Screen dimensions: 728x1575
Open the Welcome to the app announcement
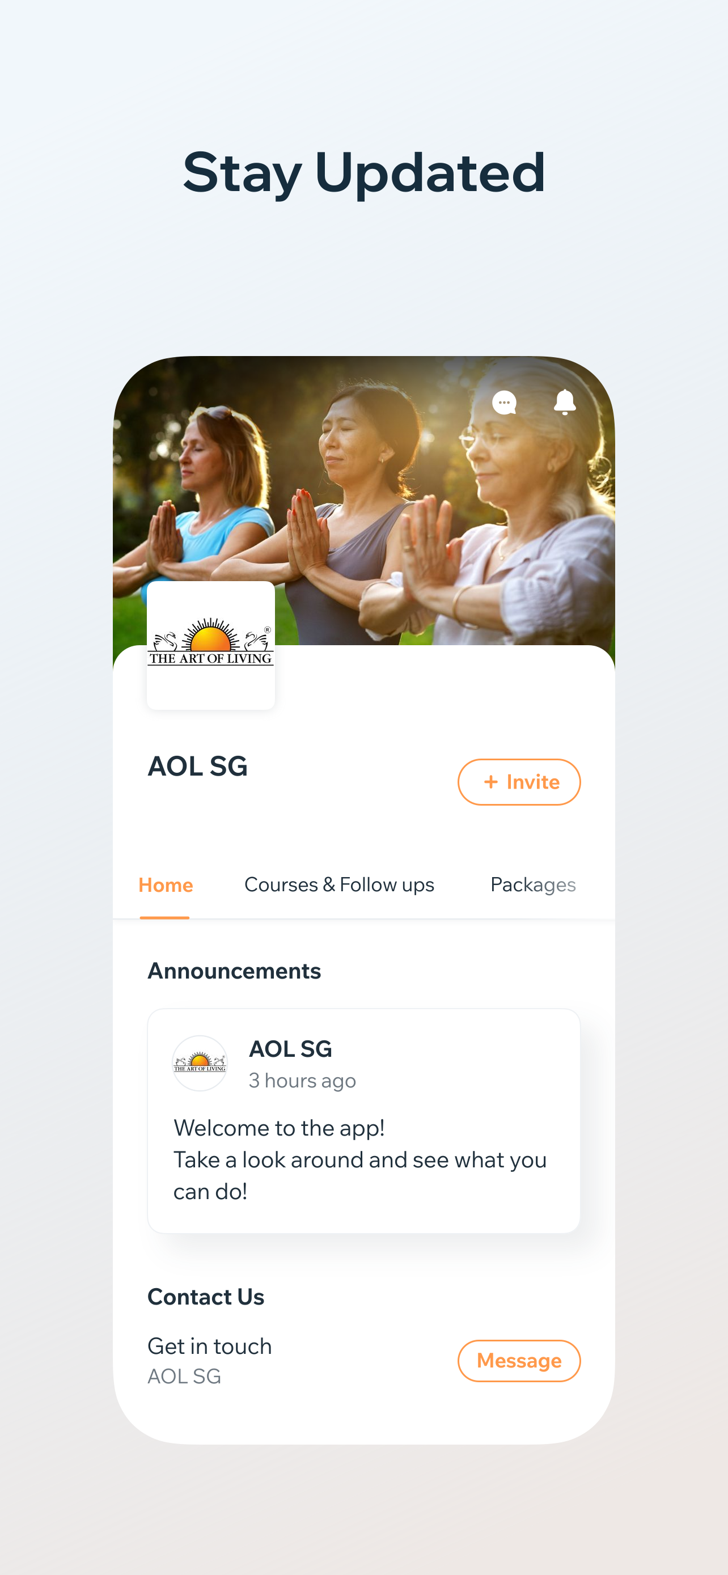(363, 1121)
